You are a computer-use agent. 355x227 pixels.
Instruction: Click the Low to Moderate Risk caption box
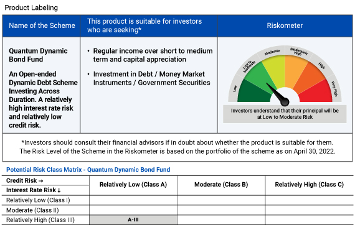(285, 114)
